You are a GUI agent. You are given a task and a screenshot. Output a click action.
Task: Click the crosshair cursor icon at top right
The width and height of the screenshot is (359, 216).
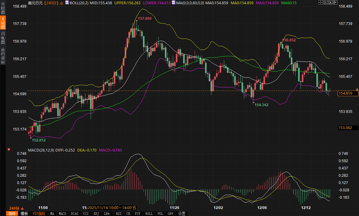[320, 2]
